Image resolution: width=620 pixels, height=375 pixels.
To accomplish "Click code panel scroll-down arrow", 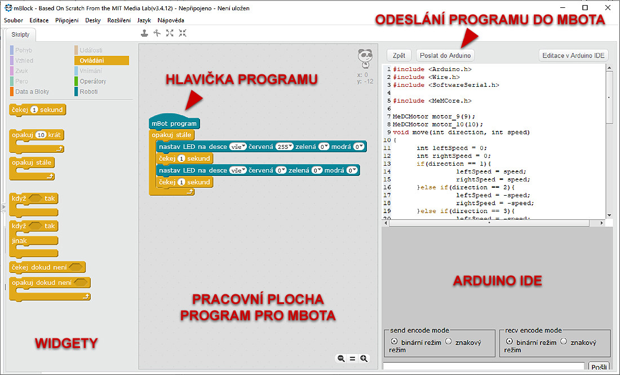I will [x=609, y=215].
